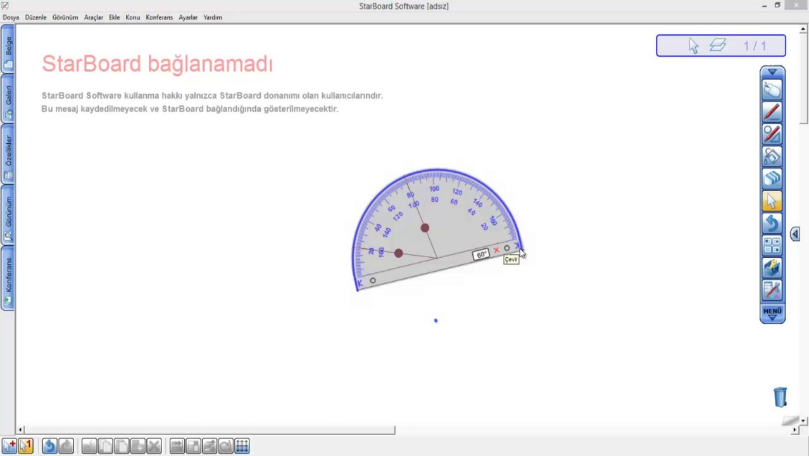Click the bring-to-front arrow icon
809x456 pixels.
point(177,446)
